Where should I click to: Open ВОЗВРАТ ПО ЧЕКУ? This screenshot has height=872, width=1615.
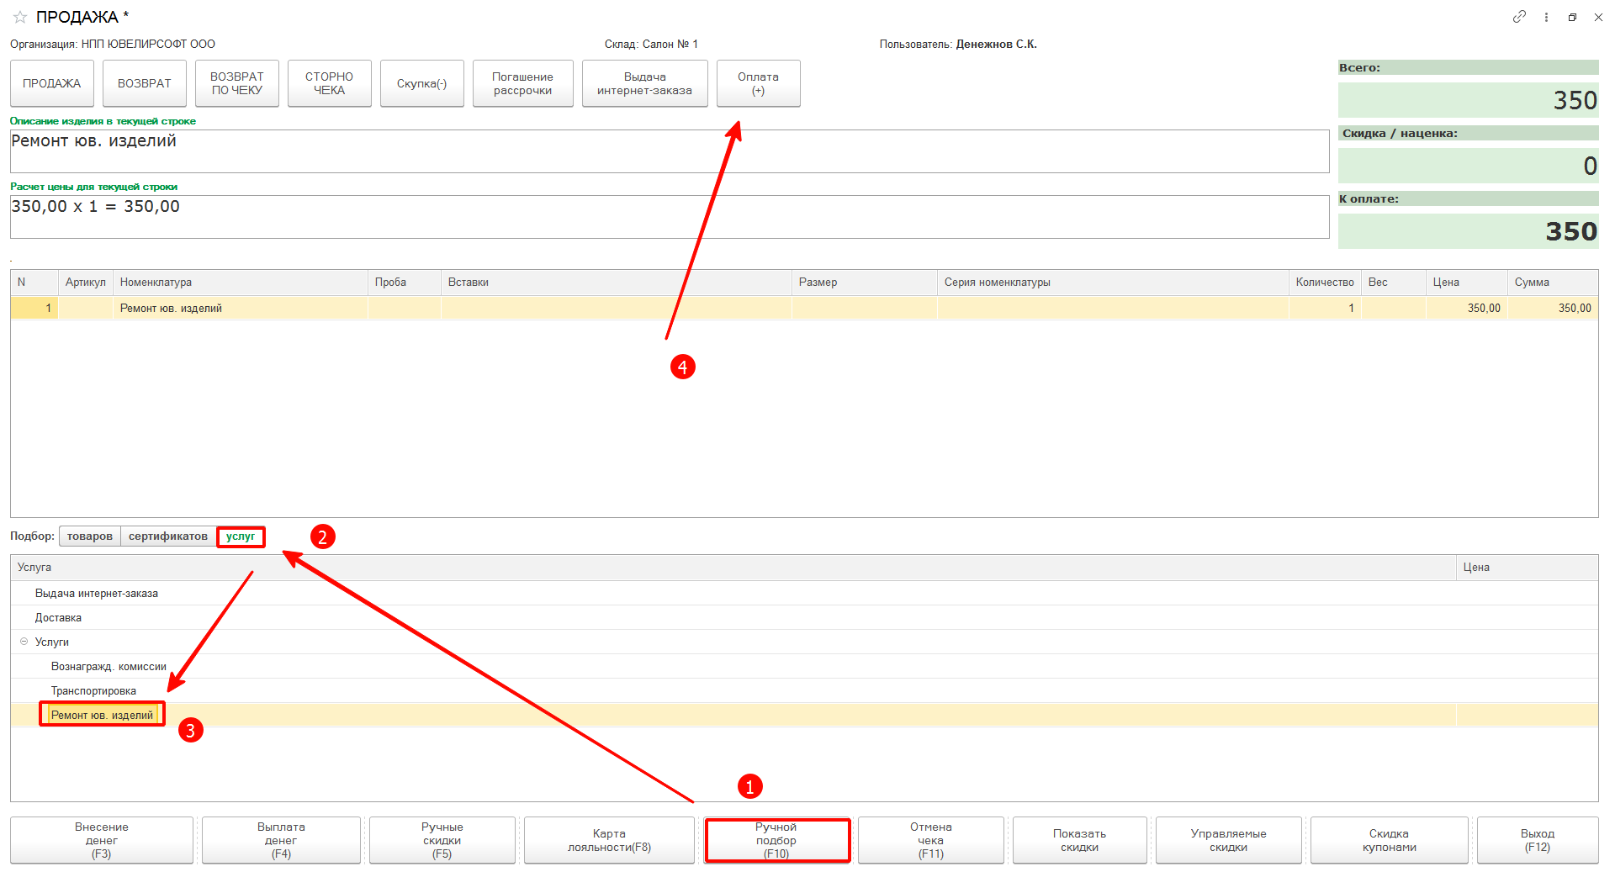tap(237, 83)
